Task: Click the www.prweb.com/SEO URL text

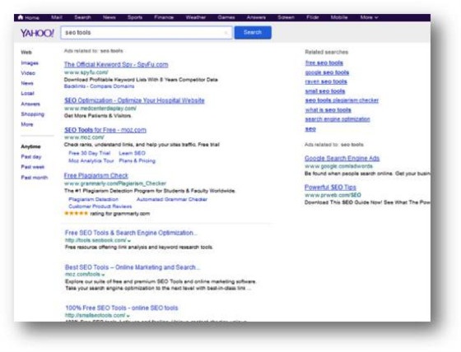Action: pos(333,195)
